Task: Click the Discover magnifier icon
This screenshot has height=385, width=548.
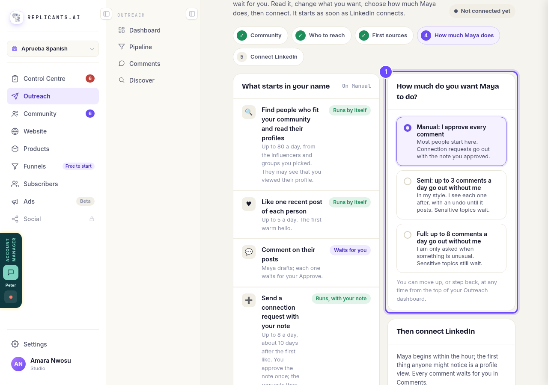Action: 122,80
